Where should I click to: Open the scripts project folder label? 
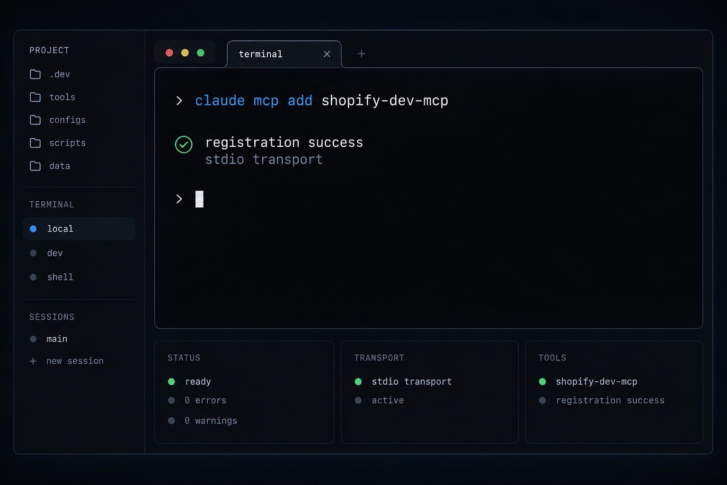point(68,143)
